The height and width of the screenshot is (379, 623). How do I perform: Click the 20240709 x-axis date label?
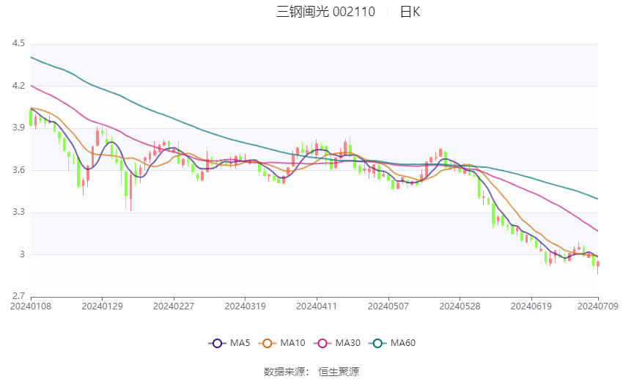tap(598, 306)
